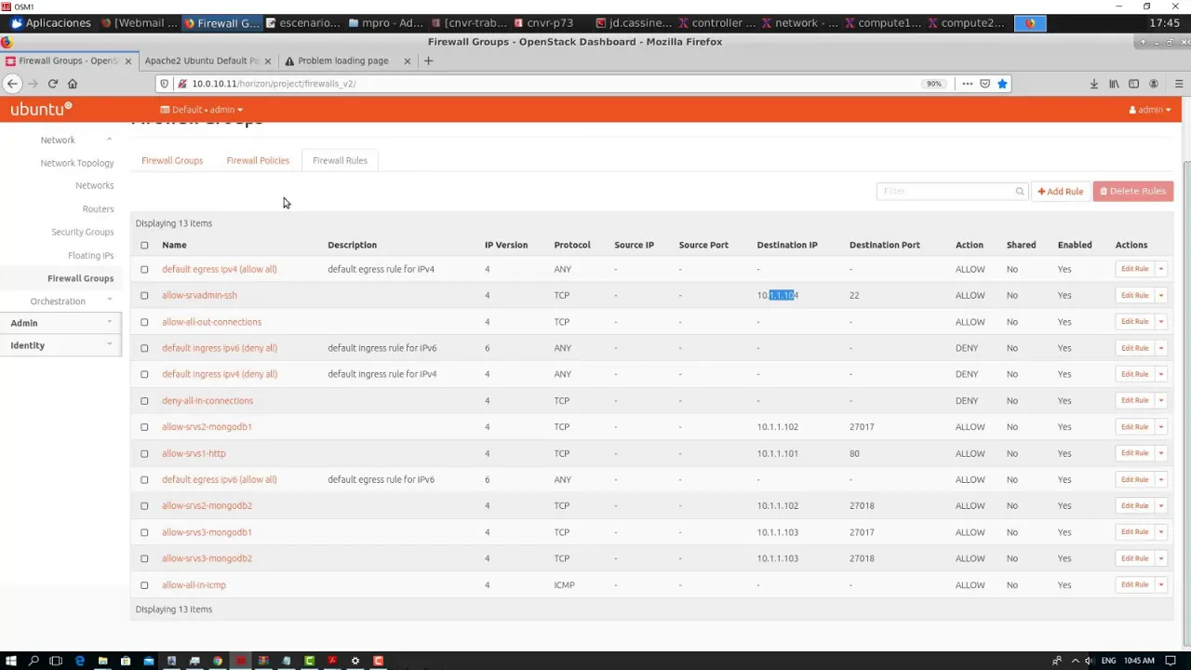Viewport: 1191px width, 670px height.
Task: Check the box for allow-srvs2-mongodb1
Action: point(144,427)
